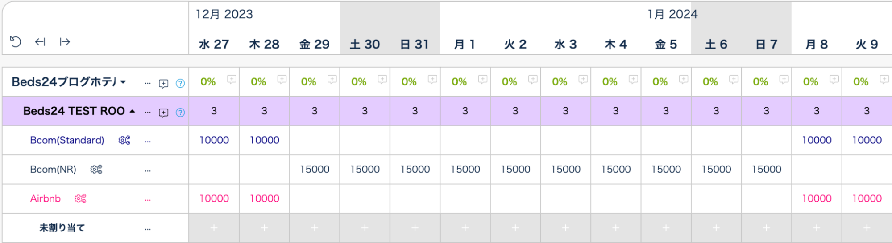
Task: Collapse the Beds24 TEST ROOM row
Action: click(132, 111)
